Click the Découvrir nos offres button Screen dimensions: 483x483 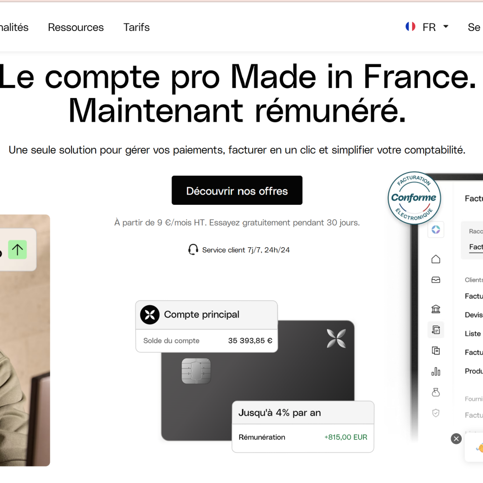point(237,190)
